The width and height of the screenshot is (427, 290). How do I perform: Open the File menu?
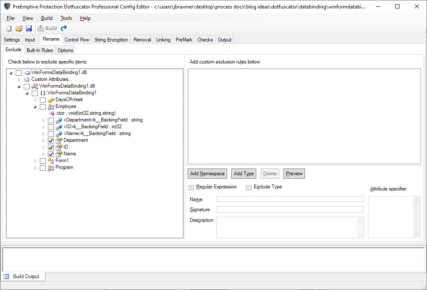click(x=11, y=18)
